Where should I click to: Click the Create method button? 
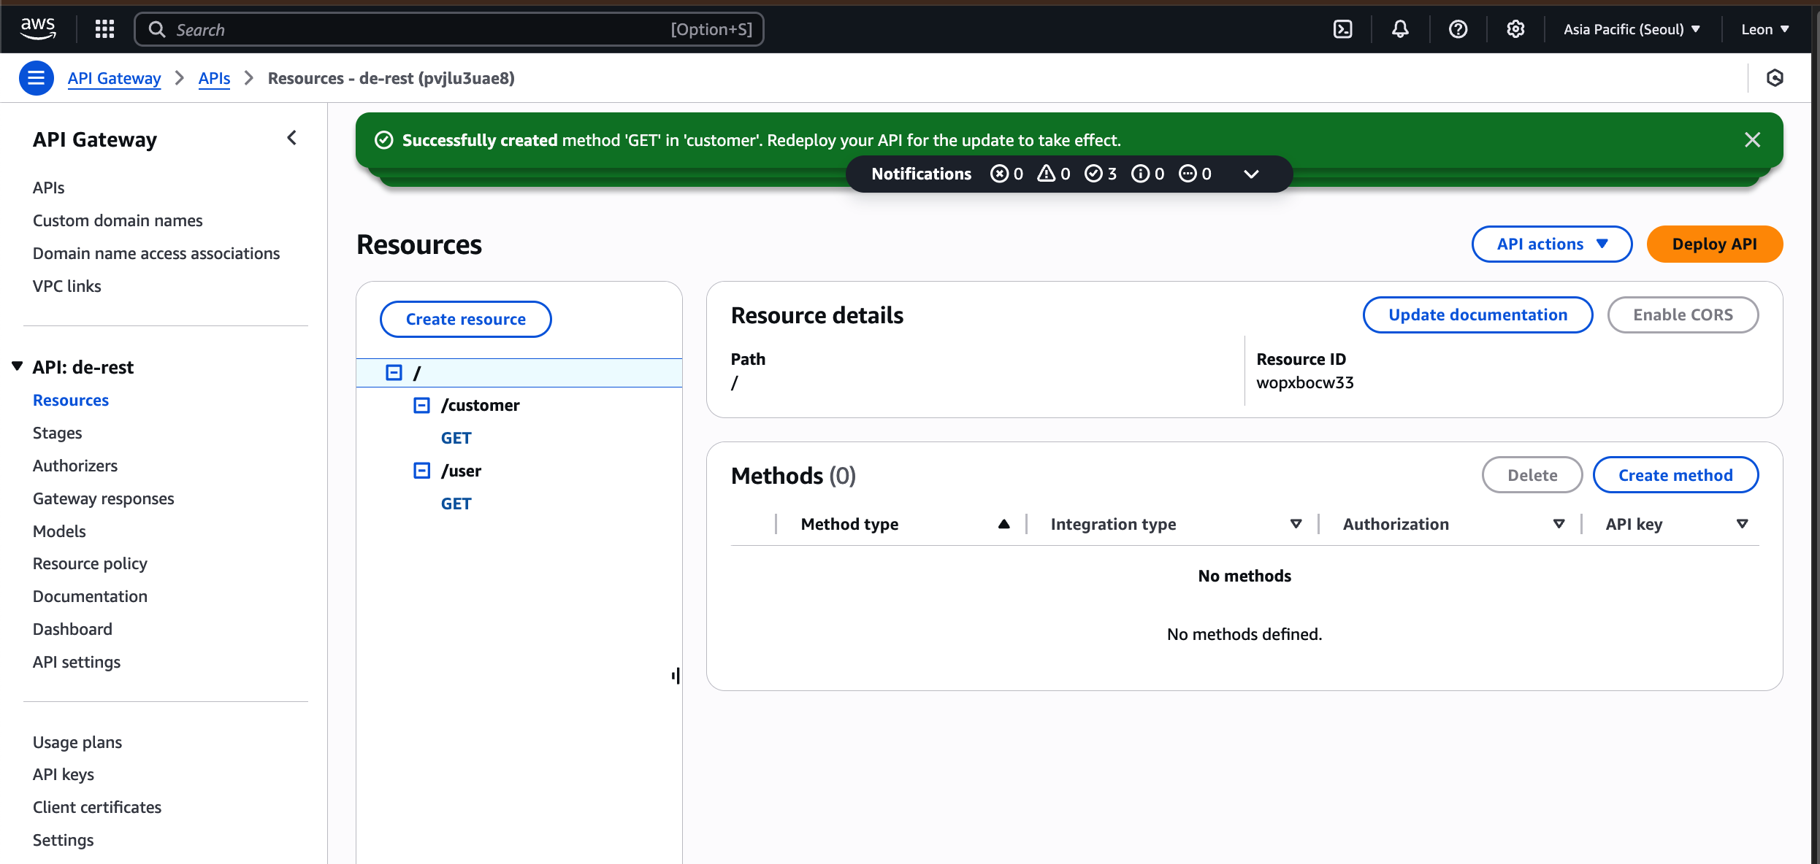pyautogui.click(x=1675, y=475)
